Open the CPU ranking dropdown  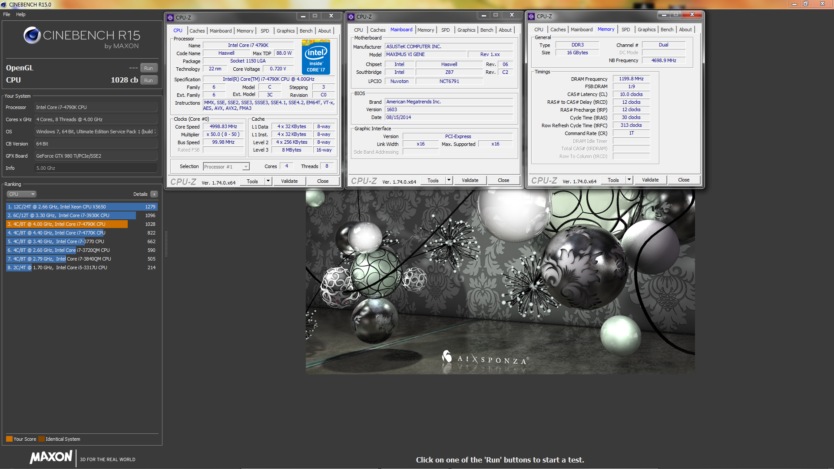coord(21,194)
